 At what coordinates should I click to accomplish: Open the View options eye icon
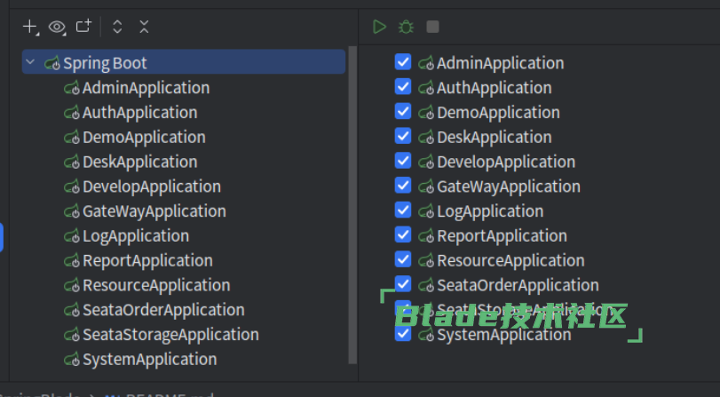coord(57,27)
